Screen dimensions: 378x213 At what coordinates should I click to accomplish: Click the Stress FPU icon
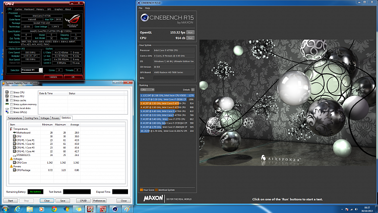7,96
